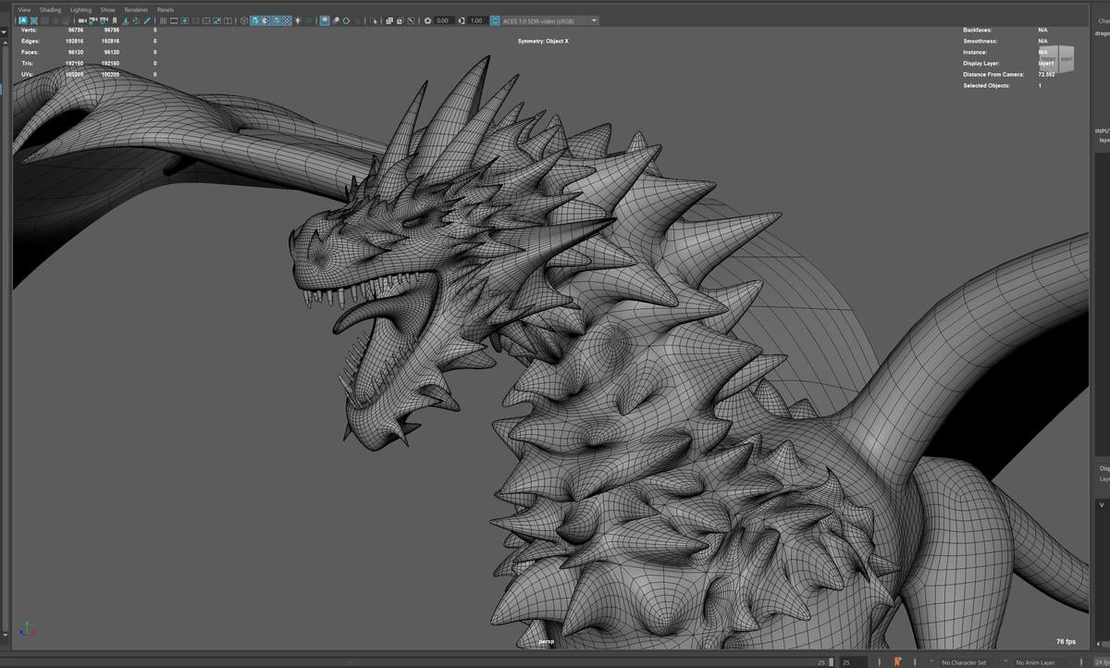Click the RIGHT face of View Cube
The height and width of the screenshot is (668, 1110).
(1067, 59)
